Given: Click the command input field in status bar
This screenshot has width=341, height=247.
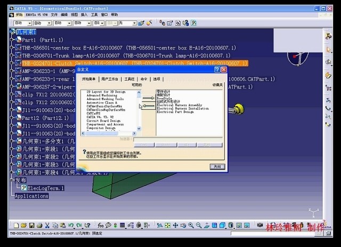Looking at the screenshot, I should [274, 233].
